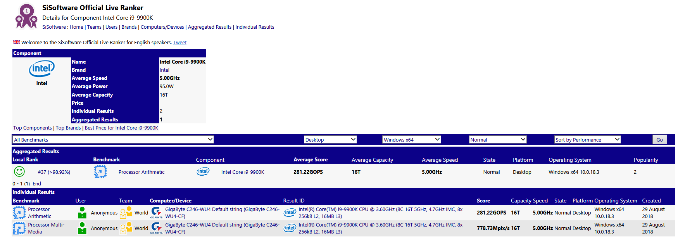Image resolution: width=678 pixels, height=237 pixels.
Task: Open Users in navigation
Action: (x=111, y=27)
